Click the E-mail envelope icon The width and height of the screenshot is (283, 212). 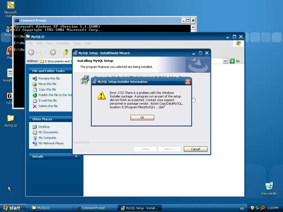click(35, 100)
